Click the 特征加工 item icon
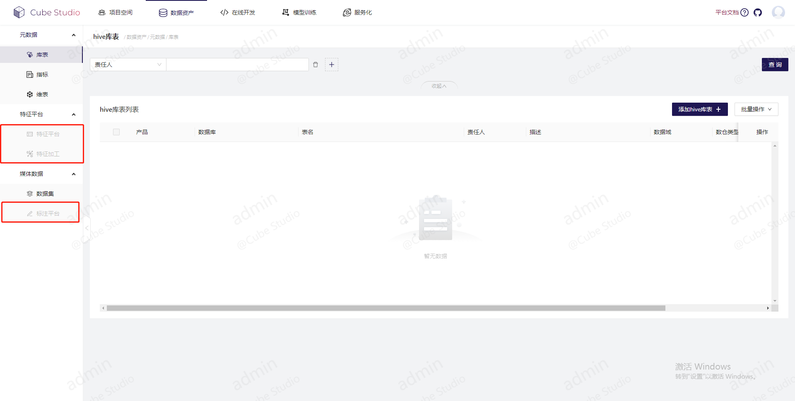795x401 pixels. click(30, 154)
